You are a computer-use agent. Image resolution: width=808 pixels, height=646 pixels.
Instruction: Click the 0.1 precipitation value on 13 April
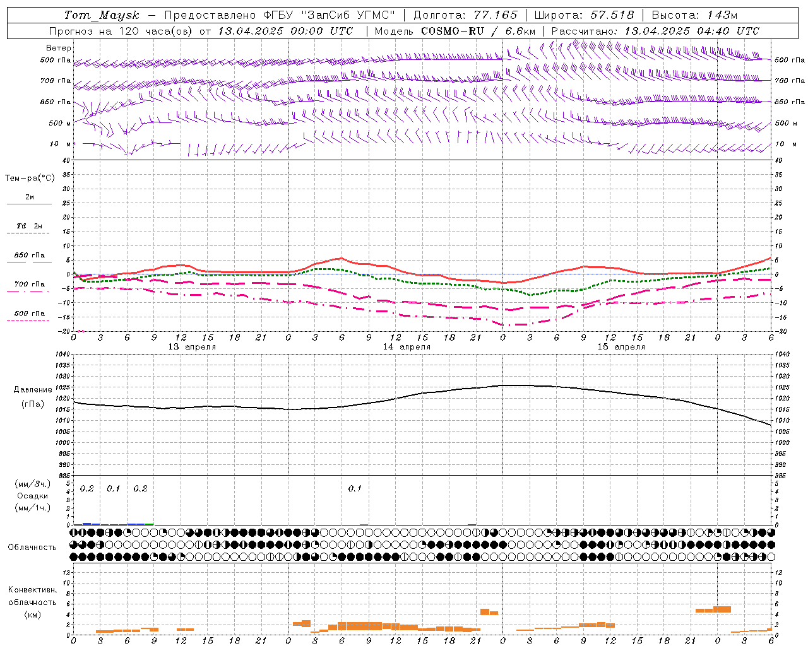click(114, 488)
